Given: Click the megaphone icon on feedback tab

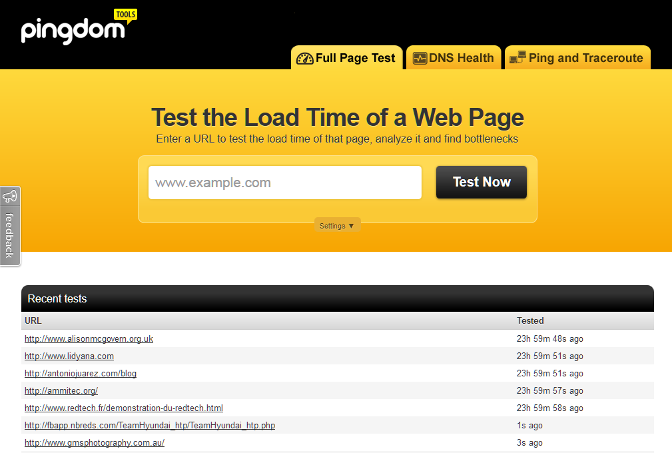Looking at the screenshot, I should 10,197.
